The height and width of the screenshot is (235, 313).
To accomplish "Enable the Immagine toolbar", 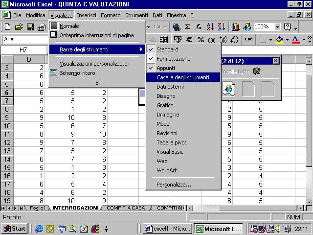I will (x=183, y=115).
